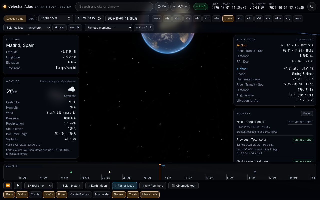Open the Lat/Lon entry button
Viewport: 320px width, 200px height.
click(x=180, y=6)
